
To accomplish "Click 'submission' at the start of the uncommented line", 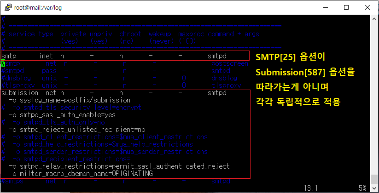I will [x=20, y=93].
